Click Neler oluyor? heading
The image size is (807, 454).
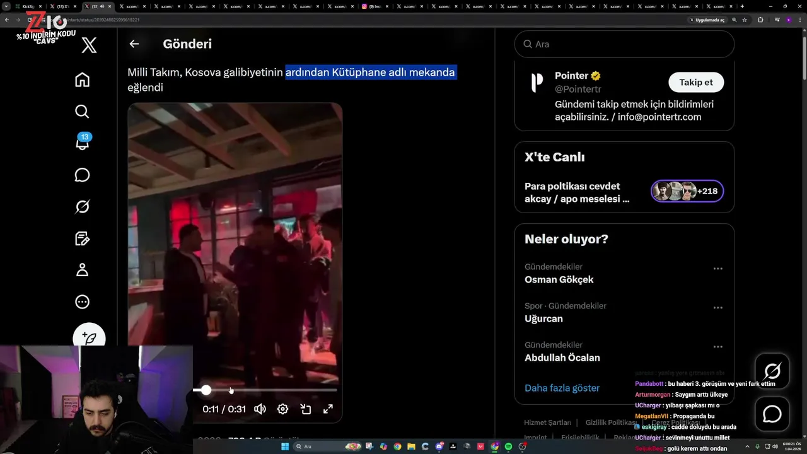tap(566, 239)
